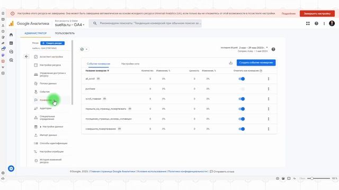This screenshot has height=190, width=339.
Task: Open Ассистент настройки in admin menu
Action: click(x=51, y=56)
